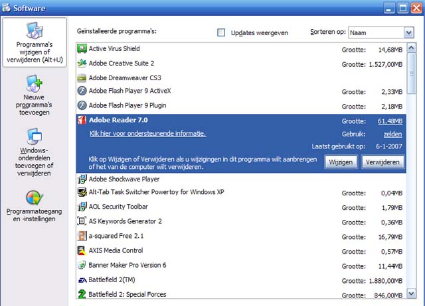Click the Adobe Dreamweaver CS3 icon
Screen dimensions: 425x306
82,78
